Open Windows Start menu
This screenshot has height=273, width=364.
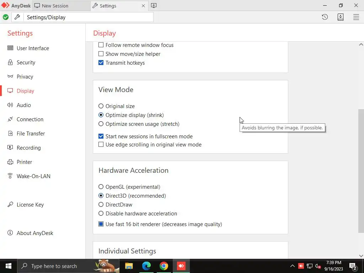pyautogui.click(x=9, y=266)
